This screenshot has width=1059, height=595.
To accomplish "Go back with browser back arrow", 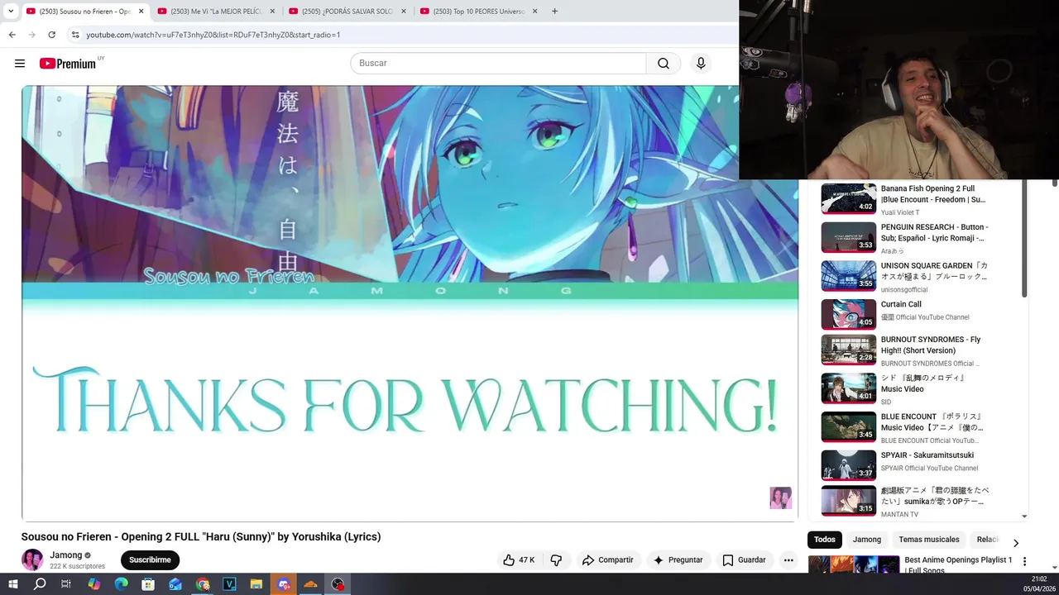I will [12, 35].
